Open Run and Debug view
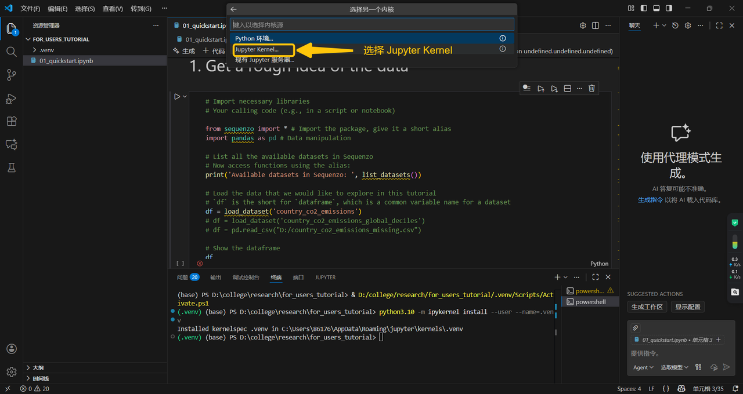The width and height of the screenshot is (743, 394). click(x=11, y=99)
